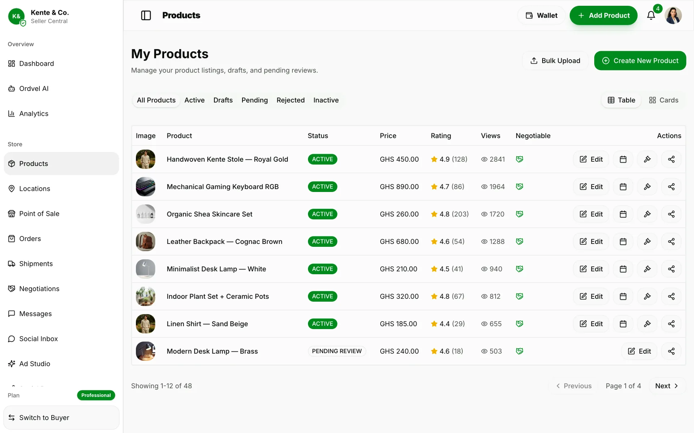Screen dimensions: 694x433
Task: Switch to Table view
Action: 621,100
